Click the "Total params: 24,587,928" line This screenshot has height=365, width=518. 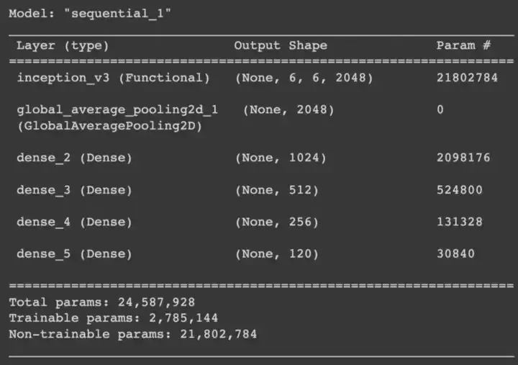(x=101, y=302)
